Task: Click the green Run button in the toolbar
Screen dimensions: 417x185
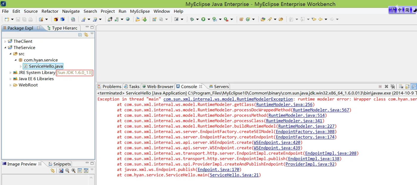Action: point(203,19)
